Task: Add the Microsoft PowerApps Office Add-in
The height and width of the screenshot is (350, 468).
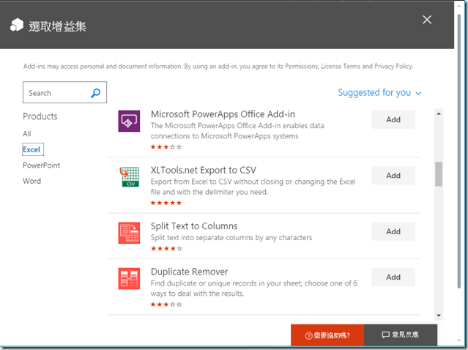Action: [x=393, y=119]
